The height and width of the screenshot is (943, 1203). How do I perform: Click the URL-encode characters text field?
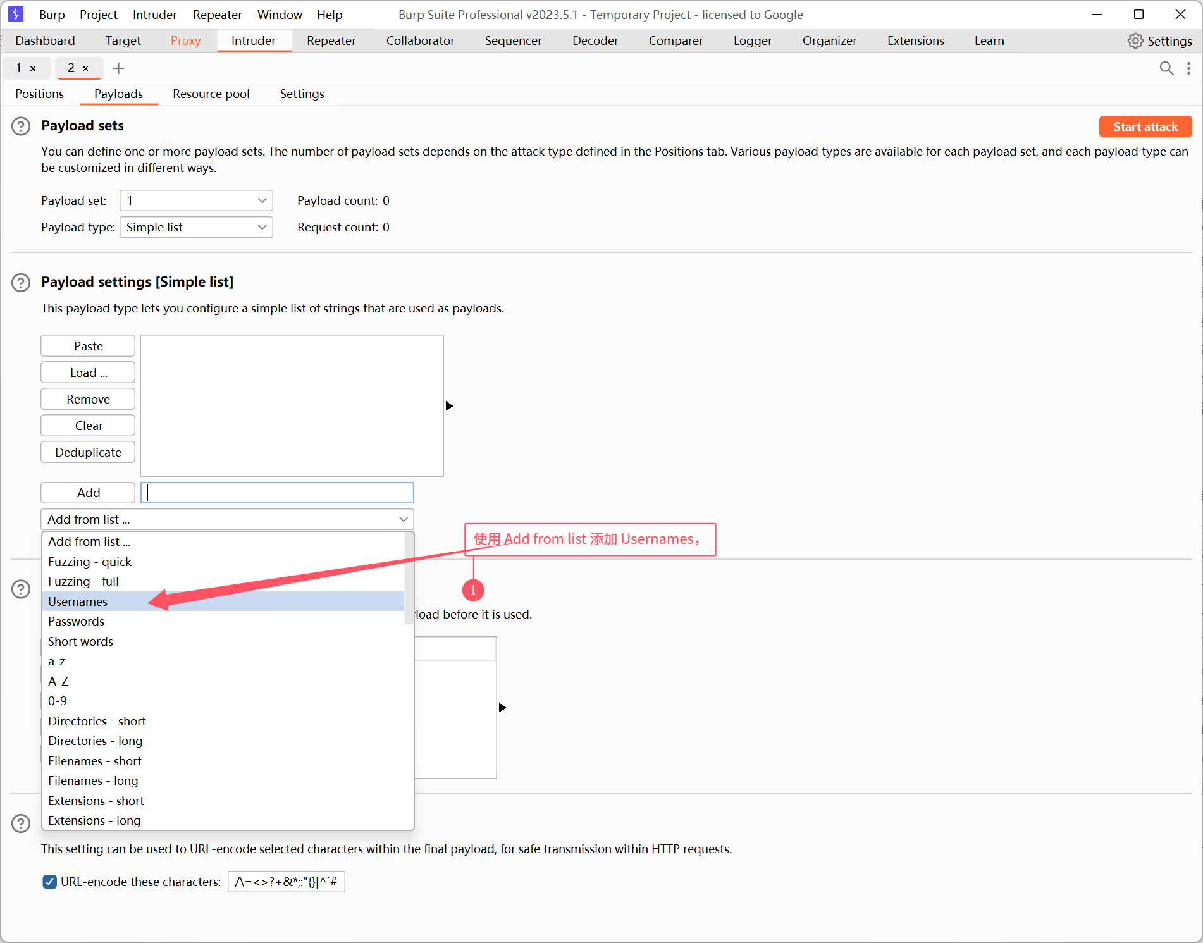click(287, 882)
